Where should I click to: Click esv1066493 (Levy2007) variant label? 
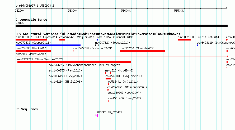click(65, 76)
